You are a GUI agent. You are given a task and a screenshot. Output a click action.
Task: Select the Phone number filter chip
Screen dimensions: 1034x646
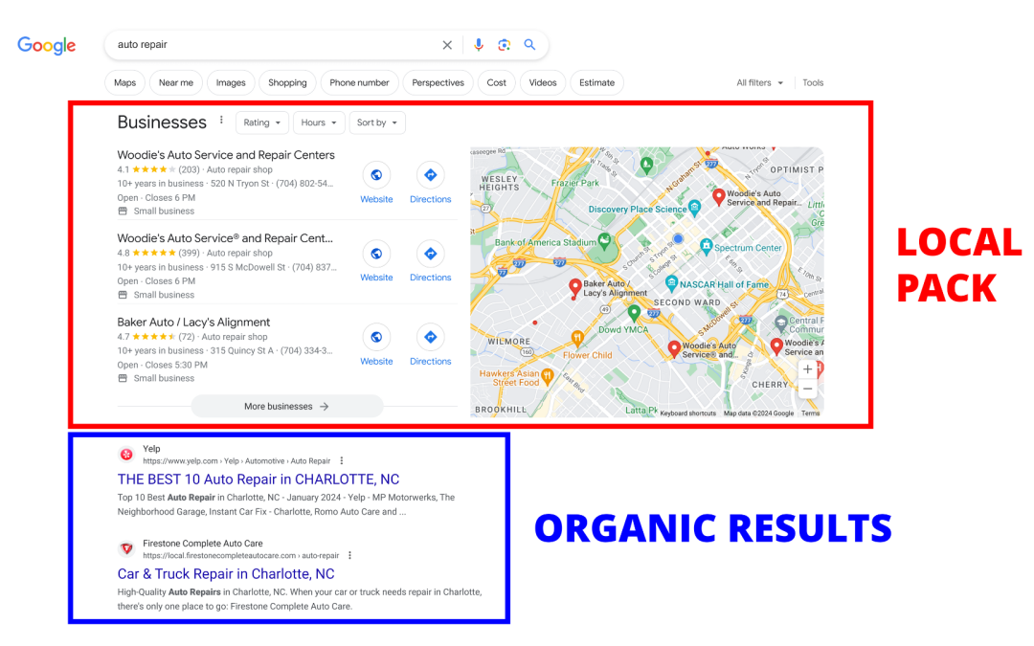pos(359,83)
